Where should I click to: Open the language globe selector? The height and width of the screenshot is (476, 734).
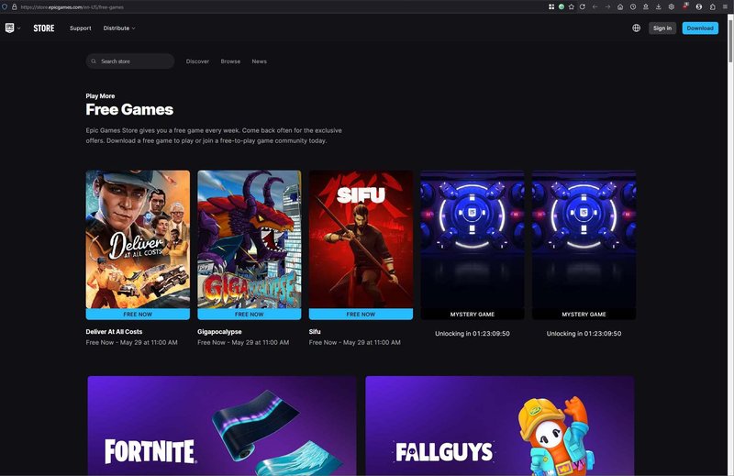[x=636, y=28]
